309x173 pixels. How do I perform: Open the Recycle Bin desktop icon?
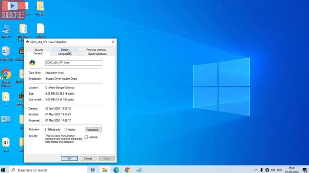pyautogui.click(x=6, y=53)
